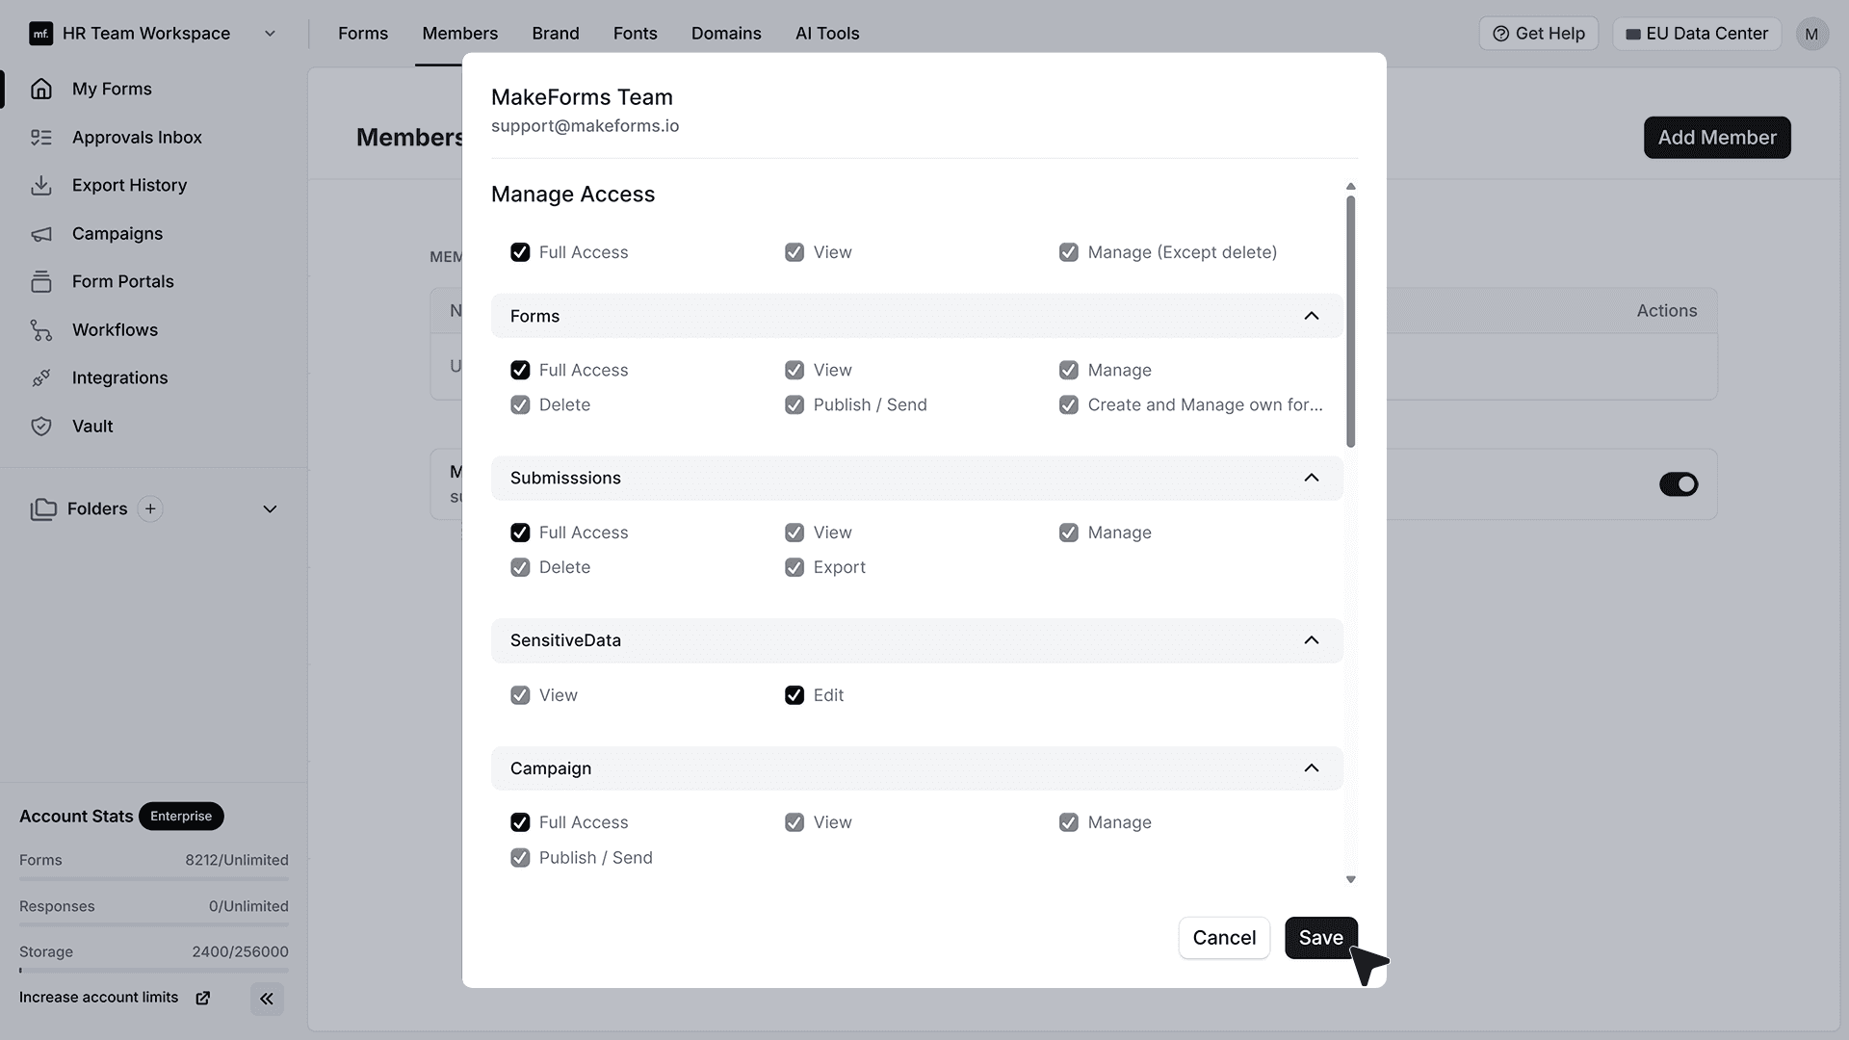Open Approvals Inbox checklist icon
1849x1040 pixels.
coord(40,137)
